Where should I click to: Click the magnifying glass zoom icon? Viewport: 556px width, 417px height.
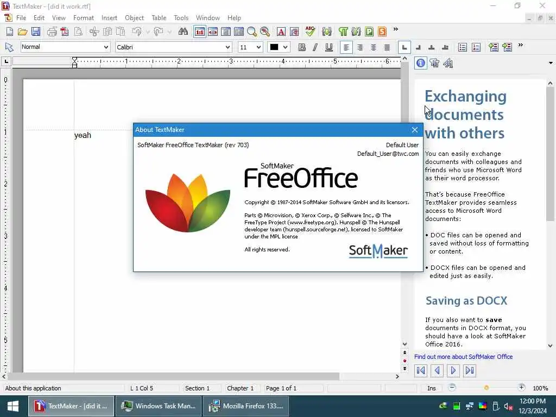pos(252,31)
